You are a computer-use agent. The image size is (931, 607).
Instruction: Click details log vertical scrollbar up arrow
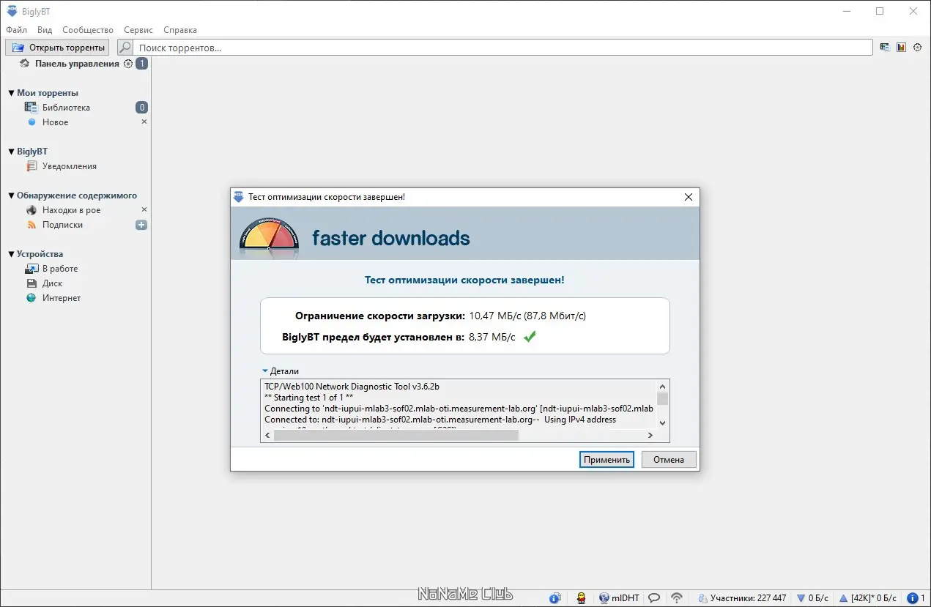pos(663,387)
